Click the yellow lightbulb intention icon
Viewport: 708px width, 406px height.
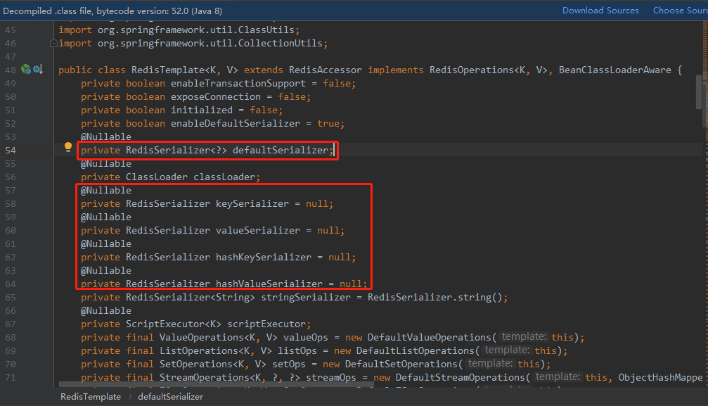[68, 147]
